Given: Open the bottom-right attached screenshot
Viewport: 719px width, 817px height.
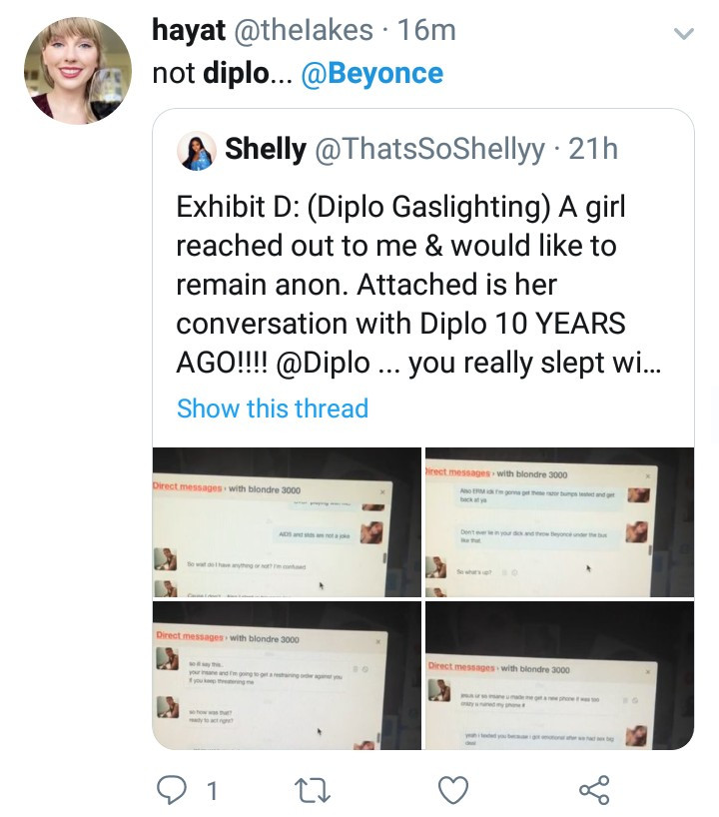Looking at the screenshot, I should 559,675.
